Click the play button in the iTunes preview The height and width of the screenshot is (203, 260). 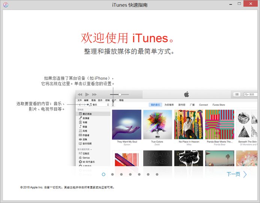click(x=87, y=95)
